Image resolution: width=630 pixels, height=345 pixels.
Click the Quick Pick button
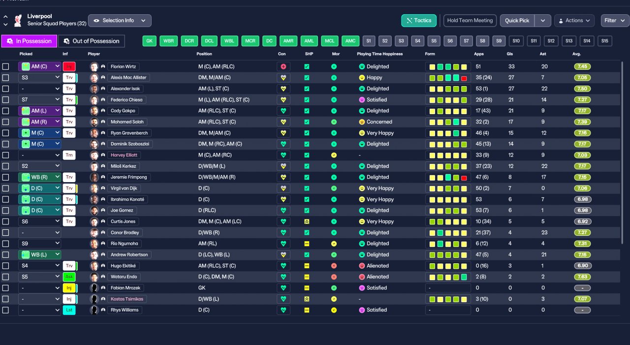coord(517,21)
